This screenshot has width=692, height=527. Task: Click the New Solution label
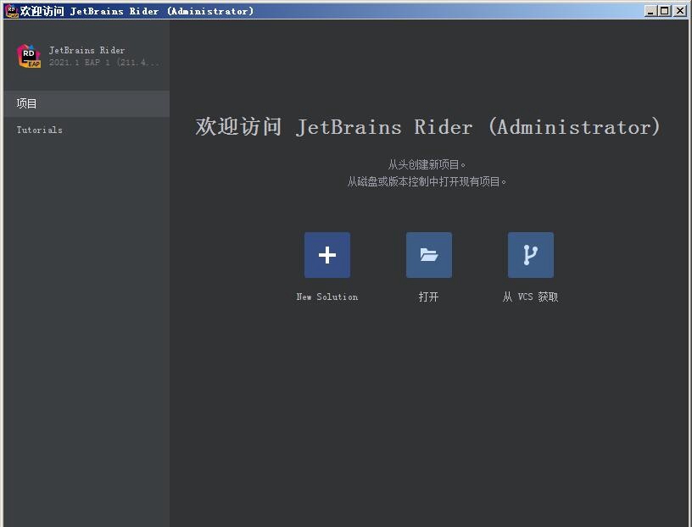coord(327,297)
